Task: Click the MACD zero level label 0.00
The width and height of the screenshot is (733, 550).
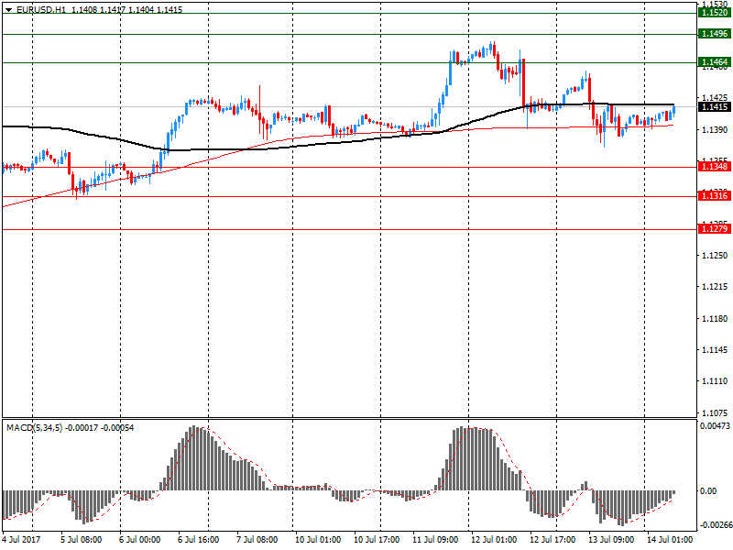Action: (x=708, y=490)
